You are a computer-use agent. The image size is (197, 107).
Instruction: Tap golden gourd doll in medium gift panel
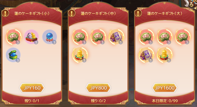[80, 55]
